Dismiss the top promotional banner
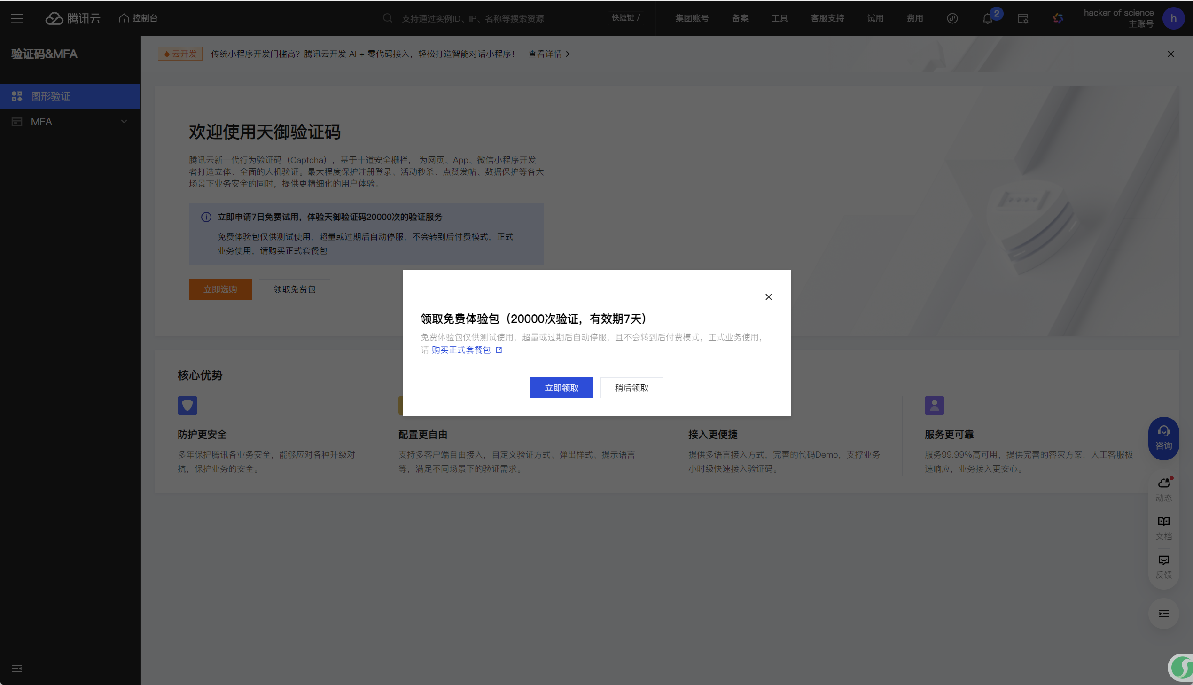 click(x=1171, y=54)
